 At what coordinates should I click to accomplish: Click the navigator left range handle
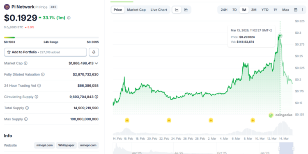(279, 149)
